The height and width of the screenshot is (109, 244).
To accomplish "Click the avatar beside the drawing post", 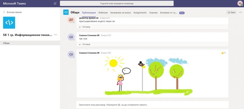I will [x=71, y=54].
